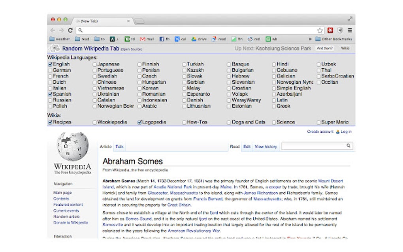This screenshot has width=403, height=252.
Task: Select the Article tab
Action: [105, 147]
